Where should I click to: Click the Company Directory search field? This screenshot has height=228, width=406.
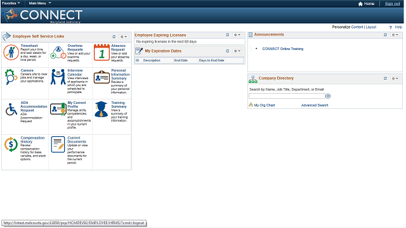tap(287, 96)
